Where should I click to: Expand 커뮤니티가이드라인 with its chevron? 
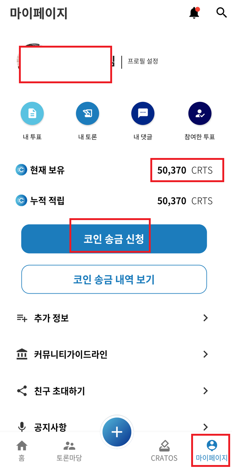point(206,354)
